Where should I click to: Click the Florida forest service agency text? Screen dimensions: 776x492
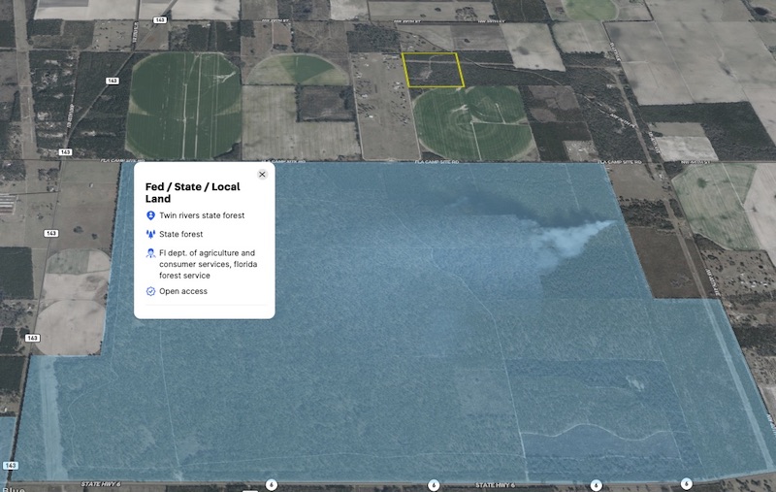pyautogui.click(x=207, y=264)
